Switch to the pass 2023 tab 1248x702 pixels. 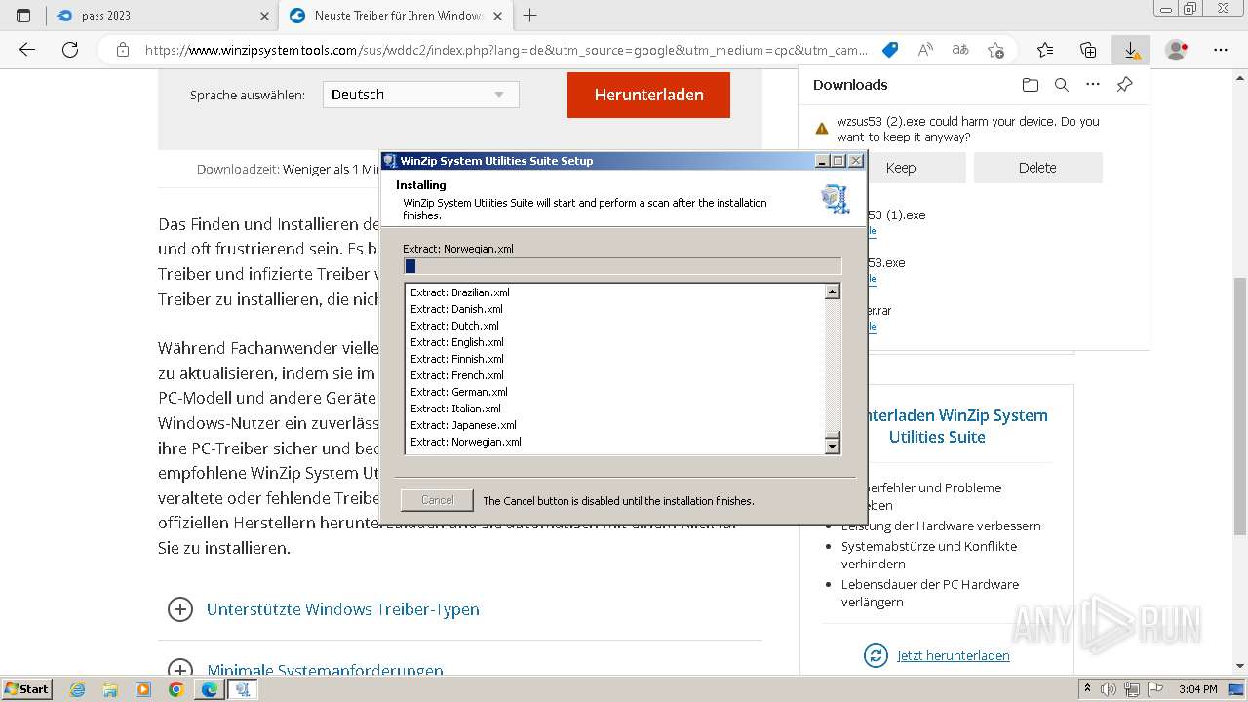pyautogui.click(x=163, y=16)
